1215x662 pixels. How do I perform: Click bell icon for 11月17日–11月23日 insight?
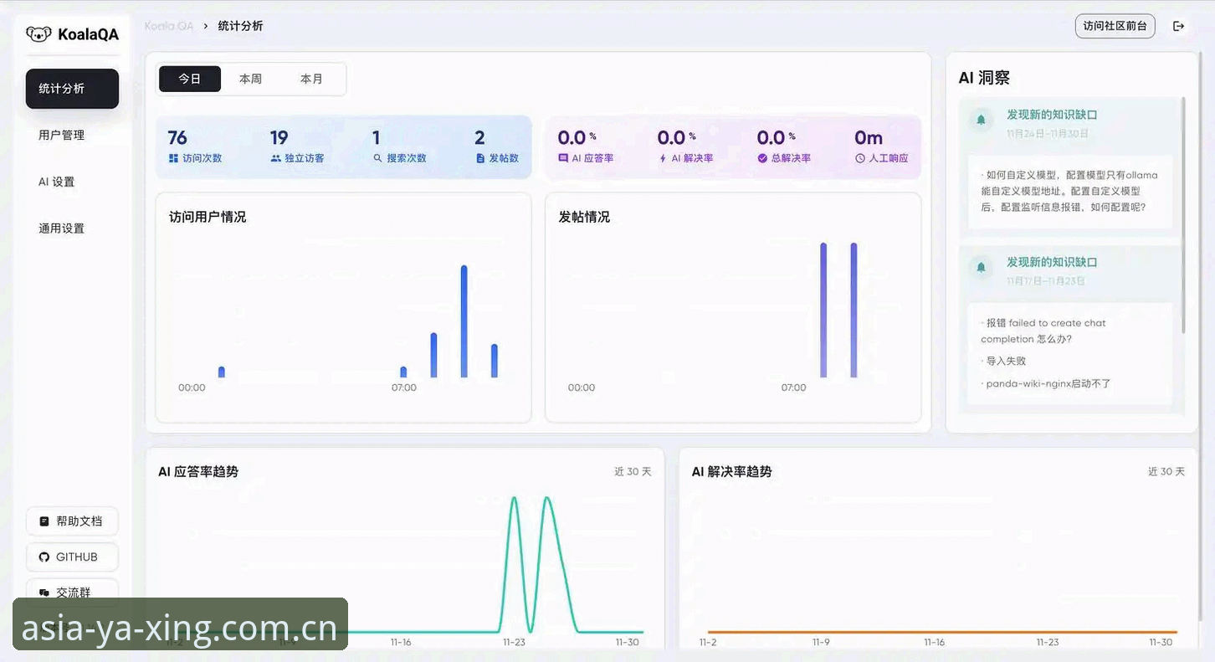[x=981, y=268]
